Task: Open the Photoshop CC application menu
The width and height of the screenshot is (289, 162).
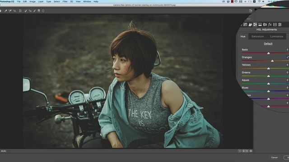Action: (7, 1)
